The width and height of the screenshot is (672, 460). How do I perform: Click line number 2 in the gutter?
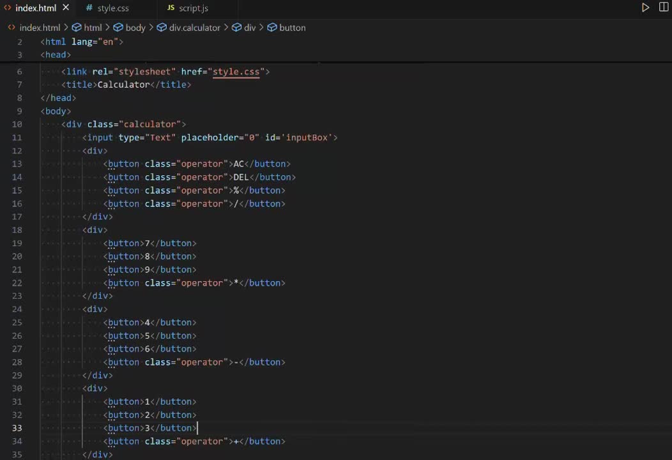point(19,42)
